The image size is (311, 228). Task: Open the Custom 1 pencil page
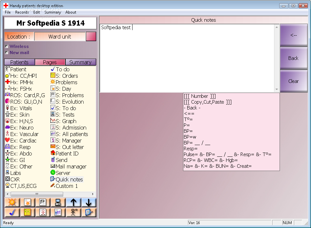tap(64, 186)
